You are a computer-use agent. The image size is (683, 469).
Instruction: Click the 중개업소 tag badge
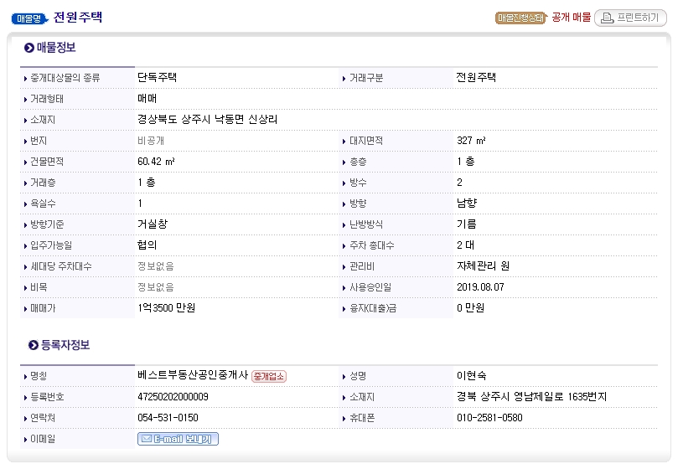tap(269, 376)
